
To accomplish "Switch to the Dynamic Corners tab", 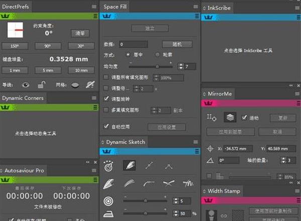I will click(x=23, y=98).
